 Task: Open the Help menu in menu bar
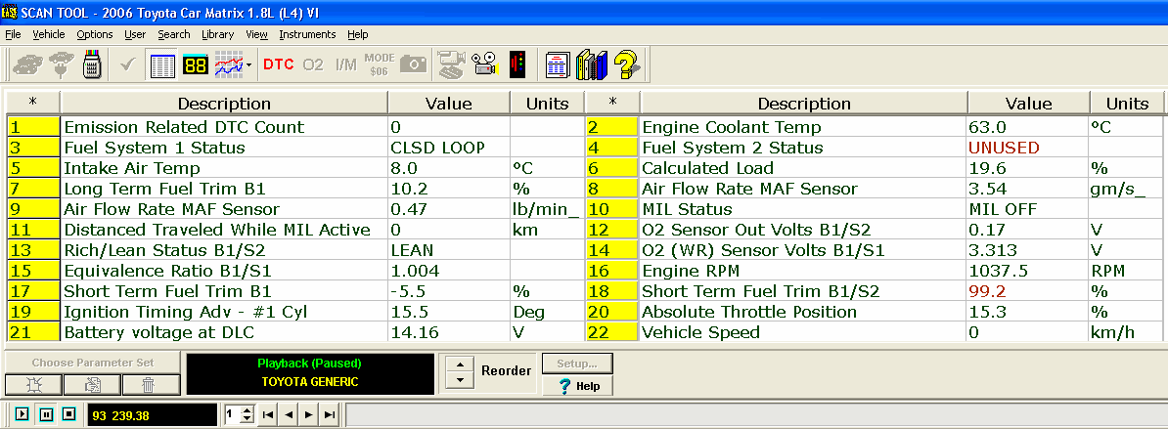(358, 34)
